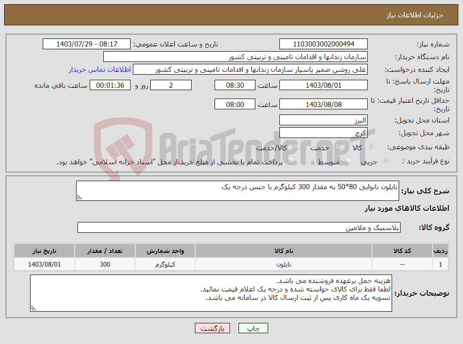Click the response deadline date 1403/08/01 field

coord(324,85)
